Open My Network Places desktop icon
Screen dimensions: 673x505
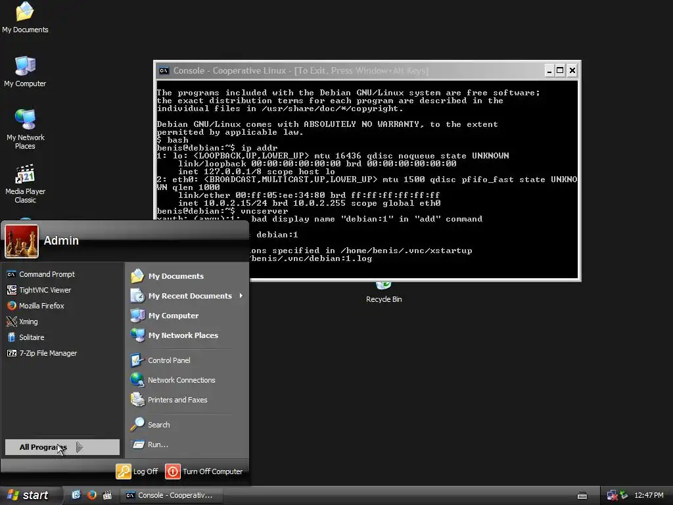click(25, 129)
